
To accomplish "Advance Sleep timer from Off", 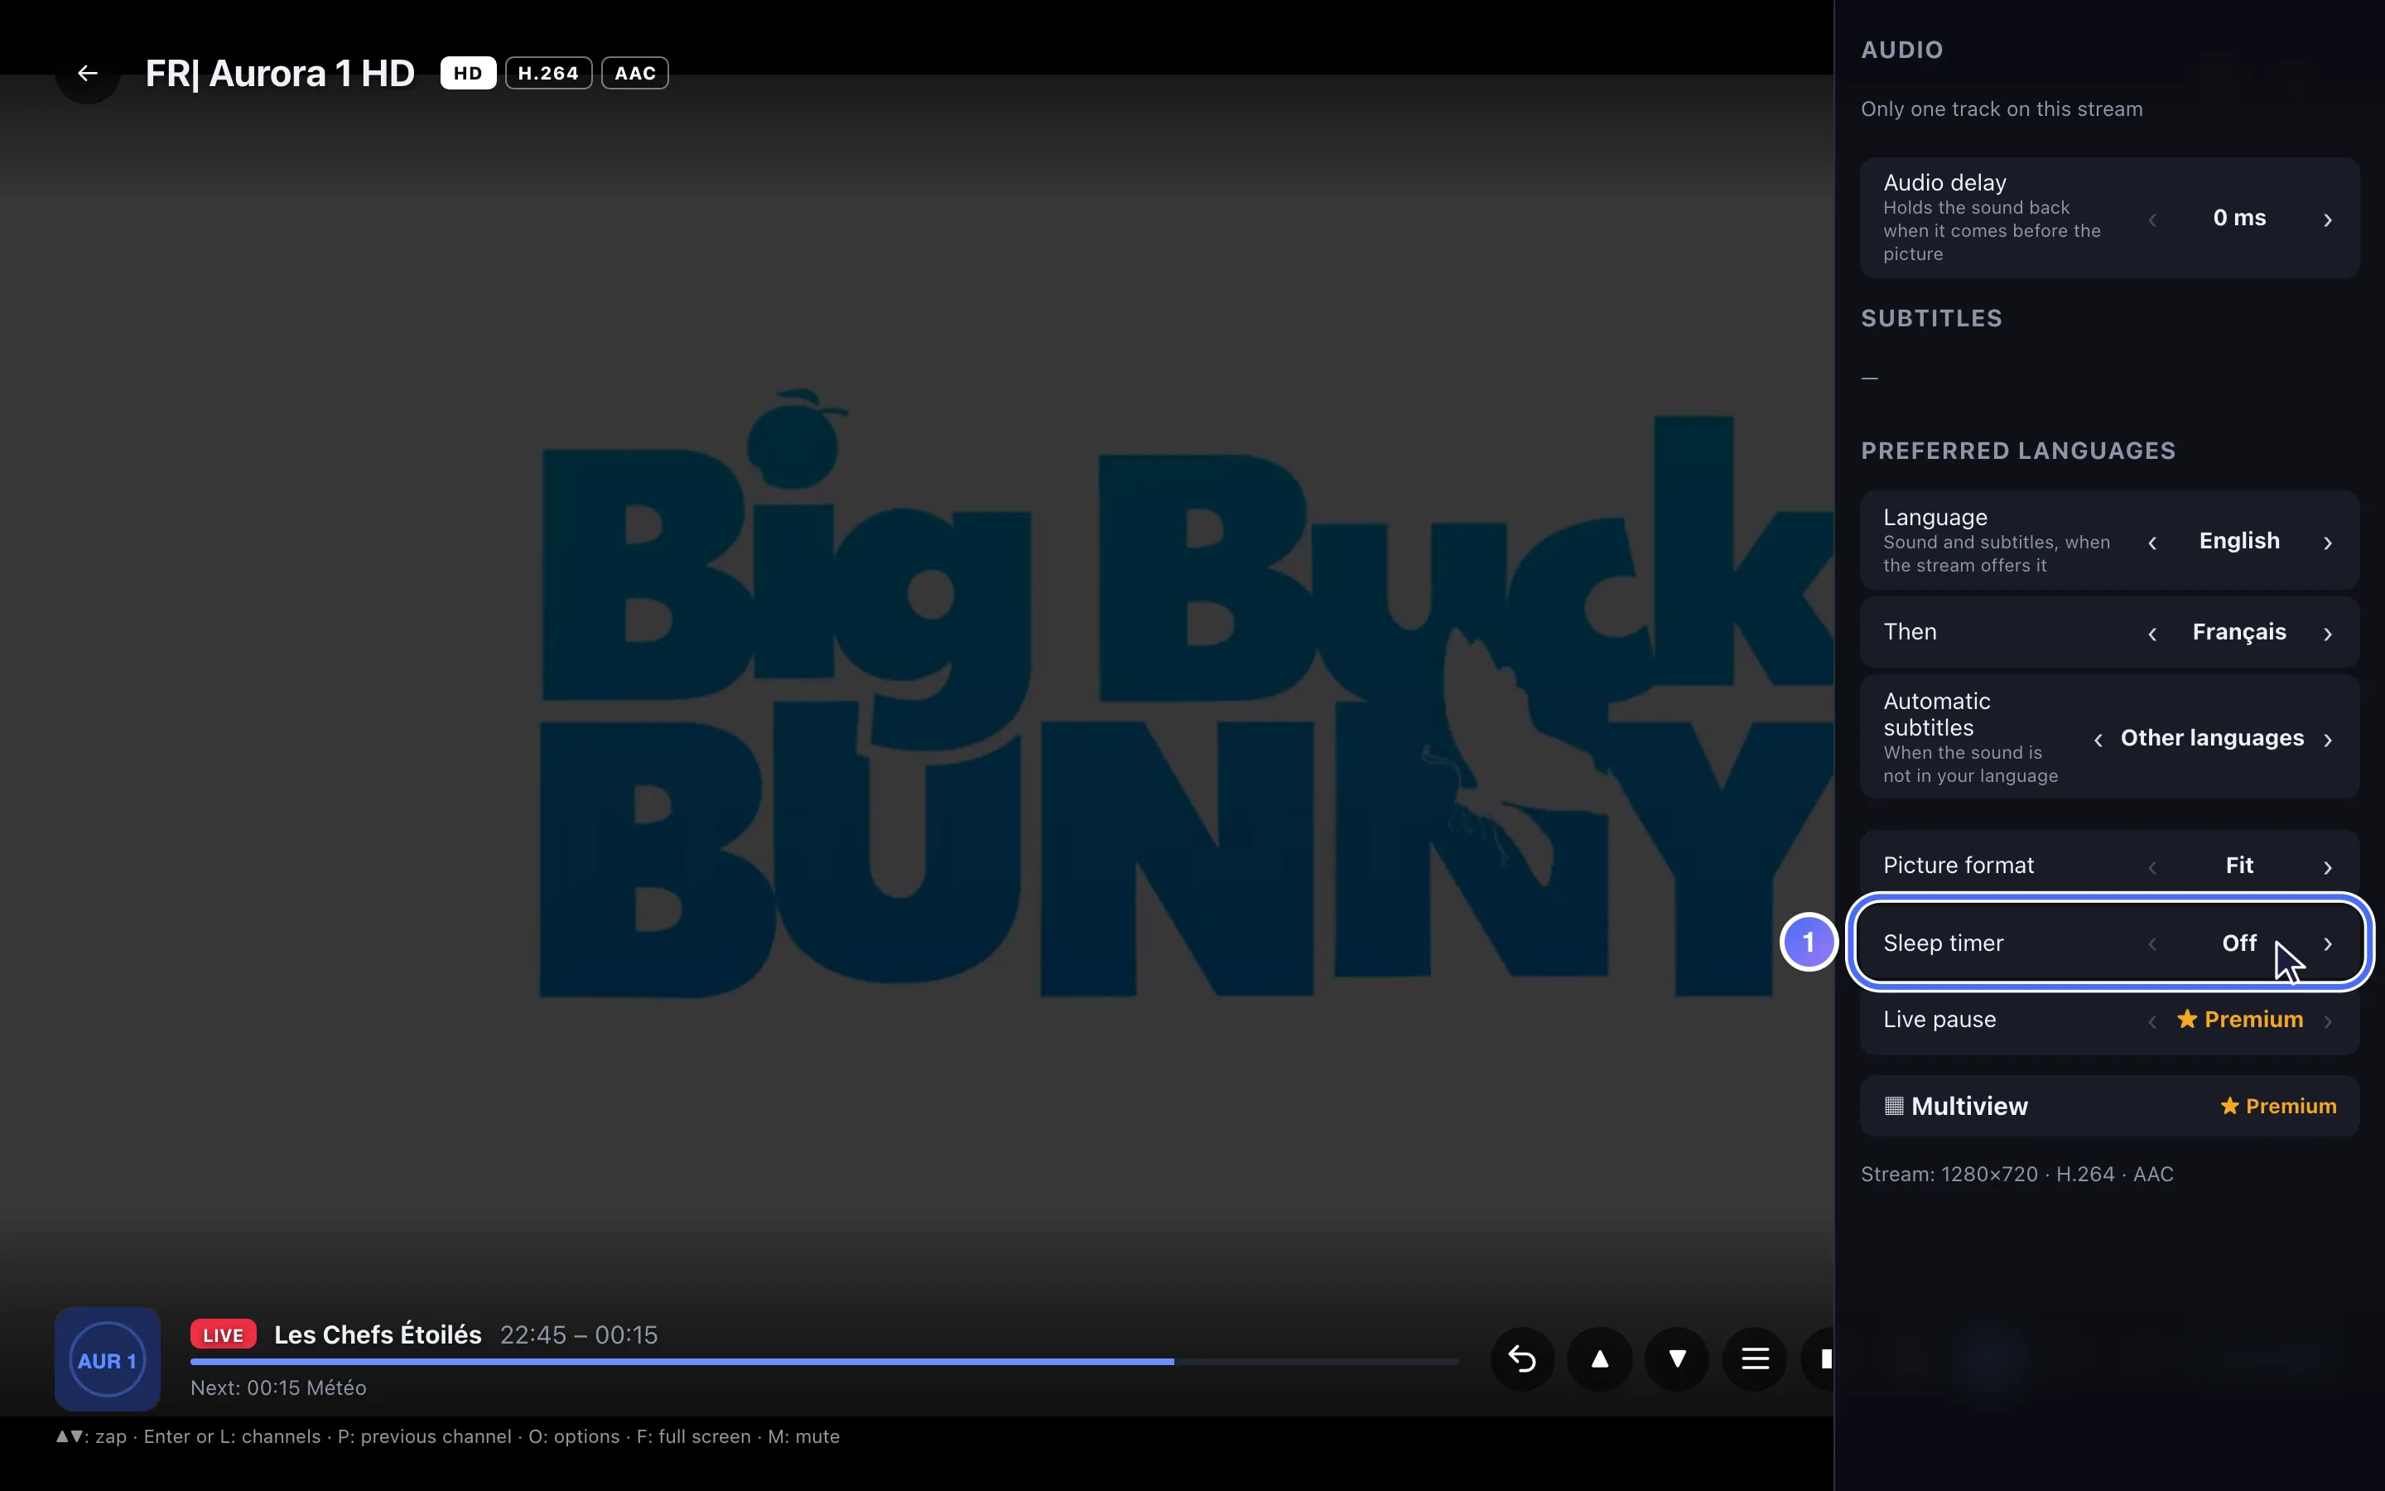I will click(2328, 943).
